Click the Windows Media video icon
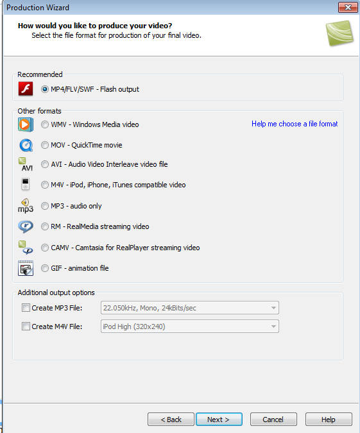 (x=26, y=124)
